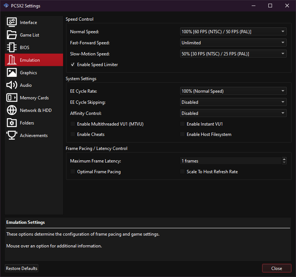Click the Emulation label in sidebar

(30, 60)
